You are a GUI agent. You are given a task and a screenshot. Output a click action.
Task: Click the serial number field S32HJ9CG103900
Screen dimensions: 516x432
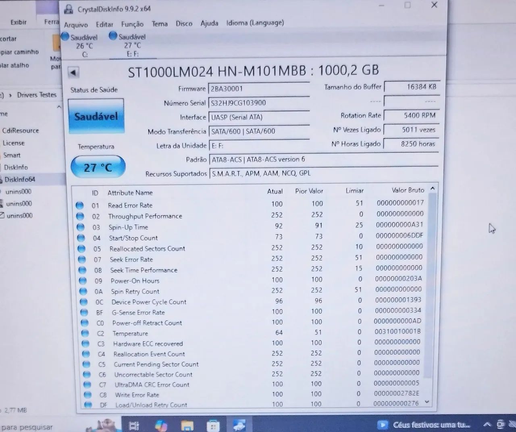click(x=258, y=103)
